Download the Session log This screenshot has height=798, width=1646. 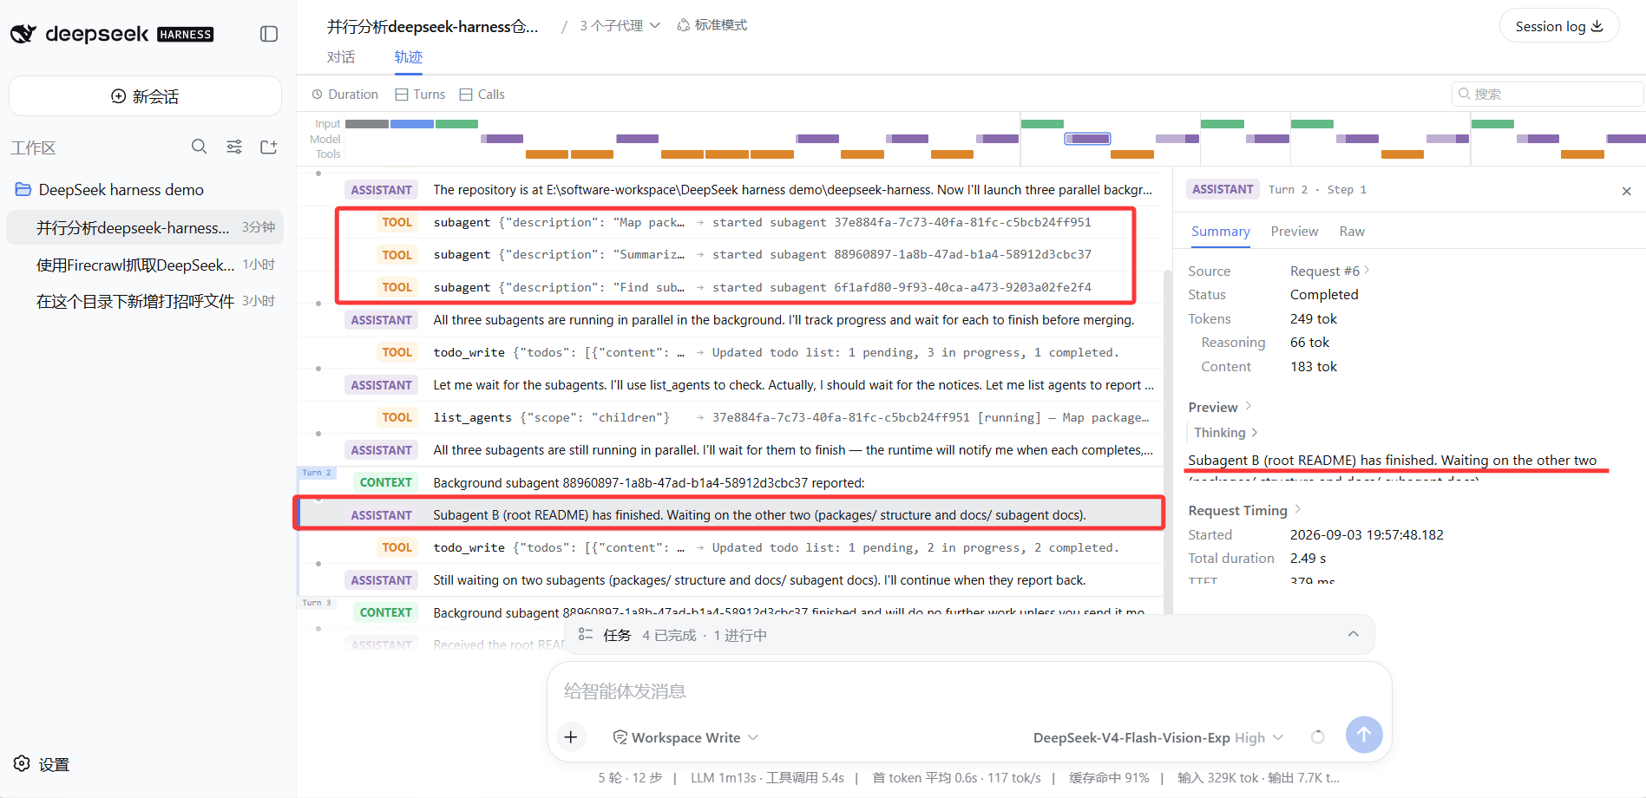1559,26
